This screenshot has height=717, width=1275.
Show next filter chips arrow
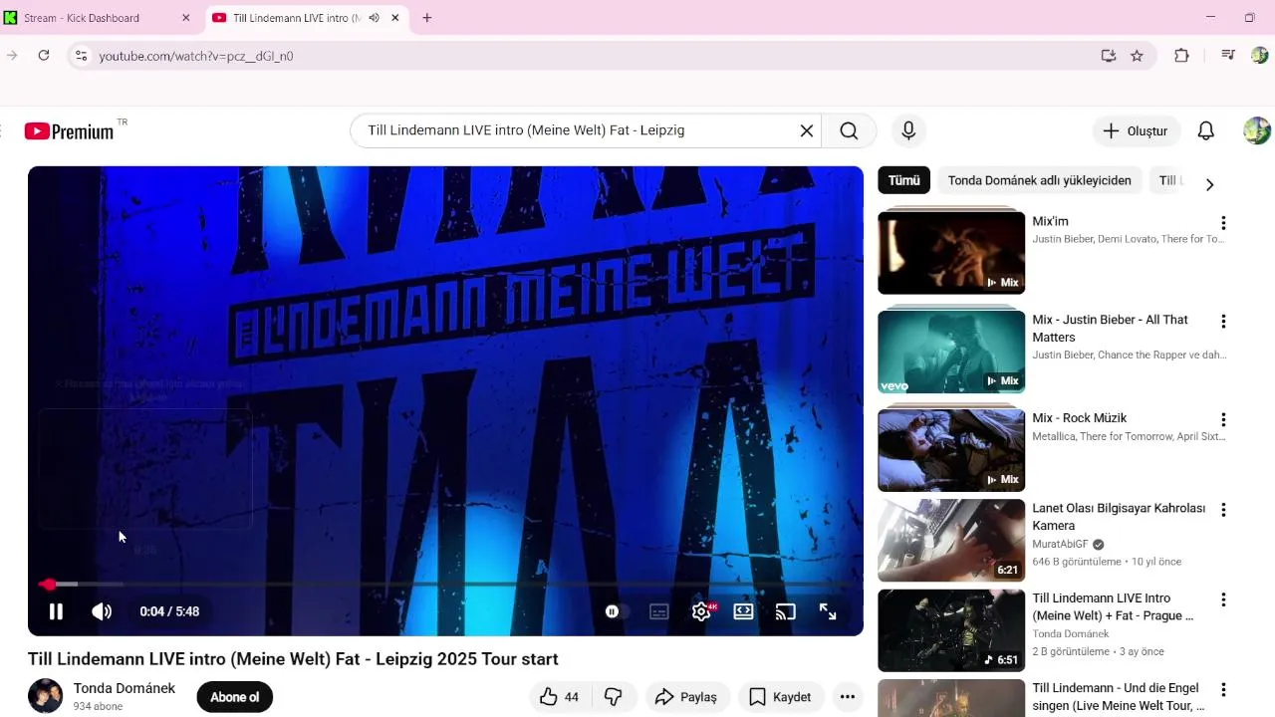[x=1209, y=184]
